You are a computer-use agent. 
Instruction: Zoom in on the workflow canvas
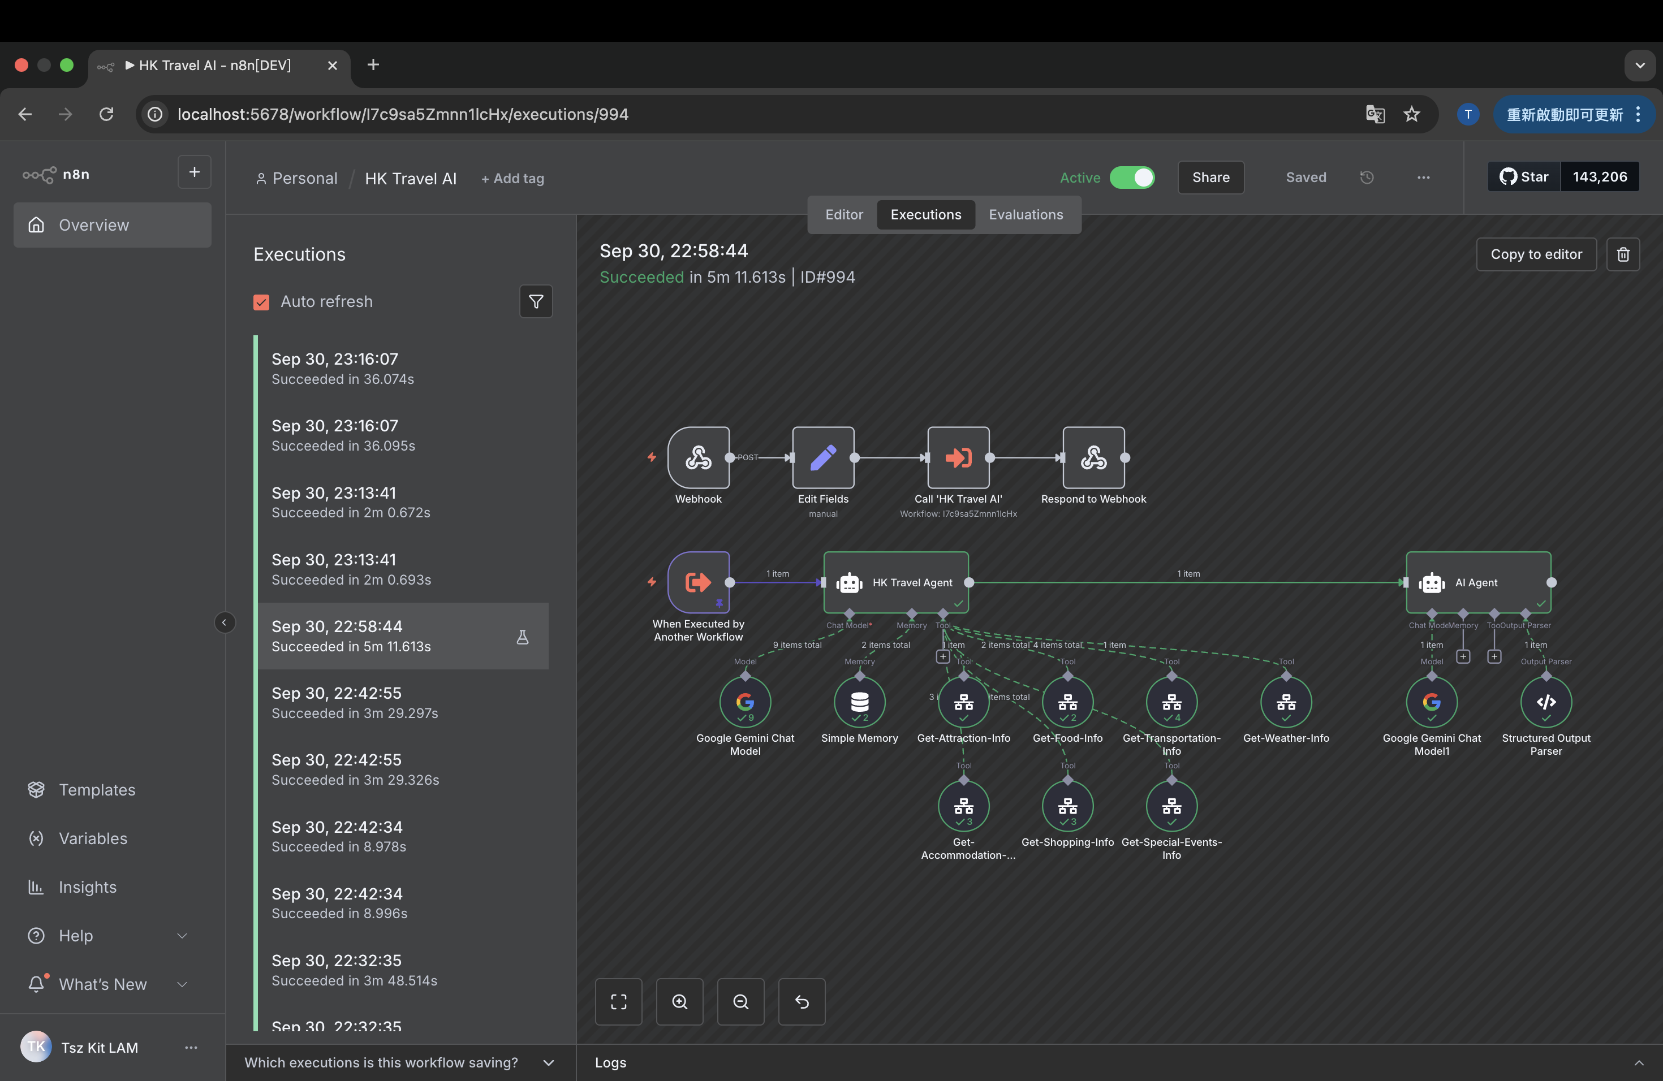click(679, 1002)
